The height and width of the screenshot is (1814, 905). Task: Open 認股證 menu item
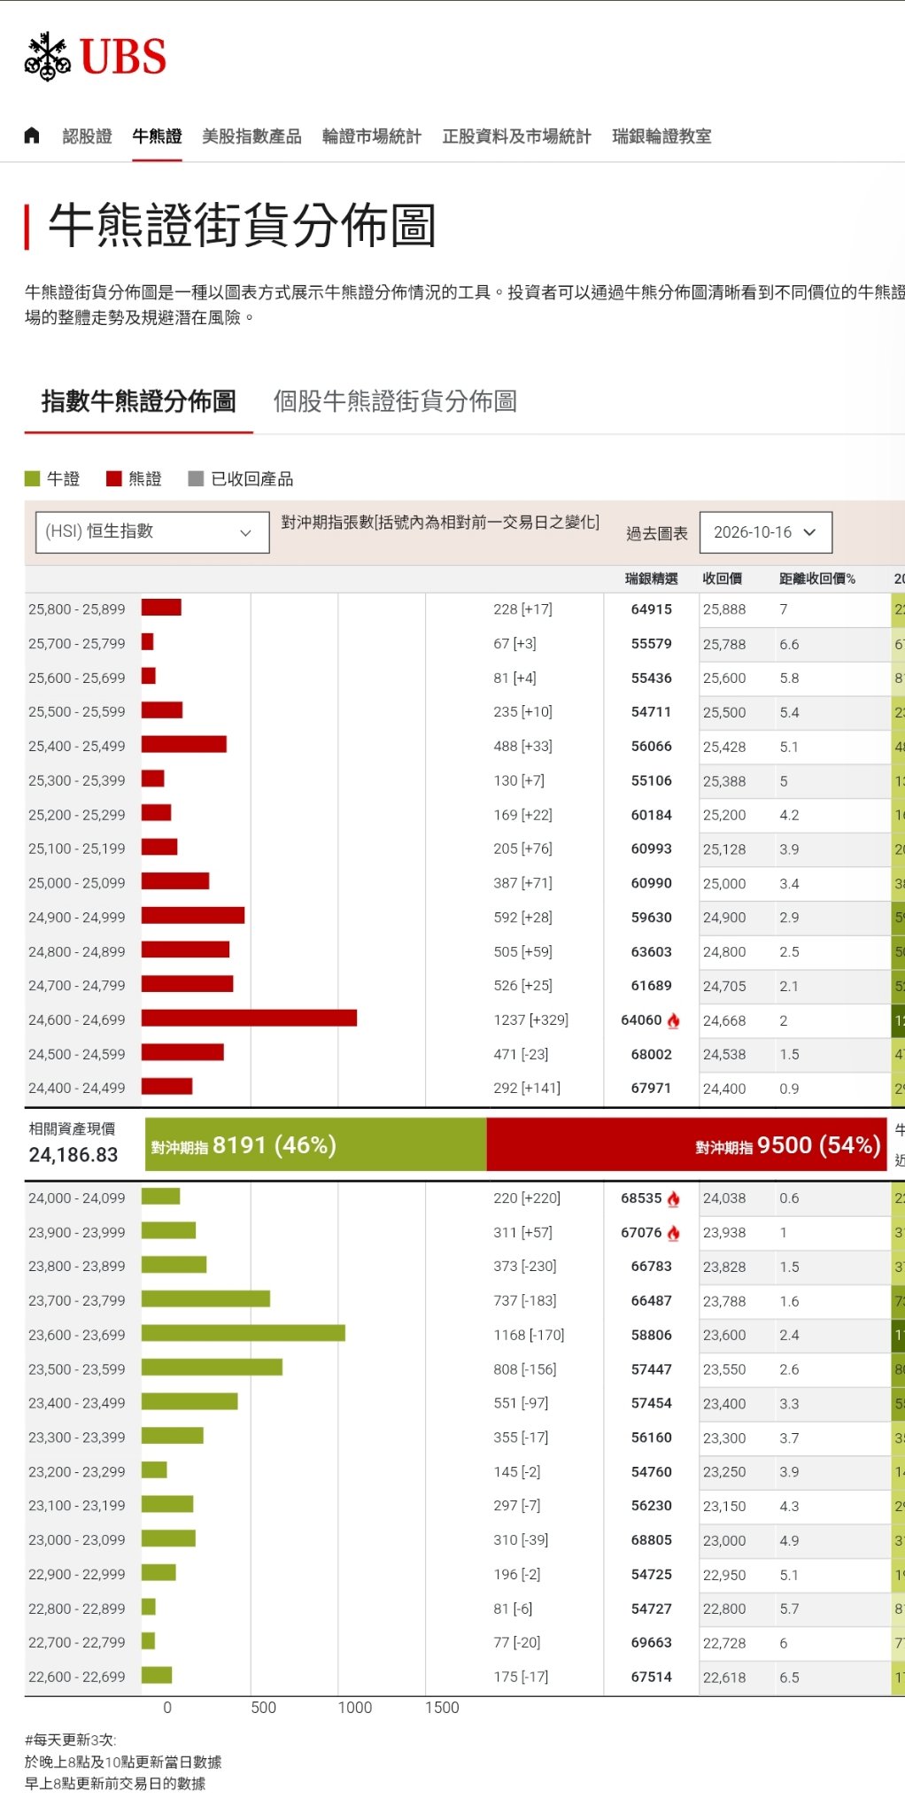pyautogui.click(x=87, y=136)
